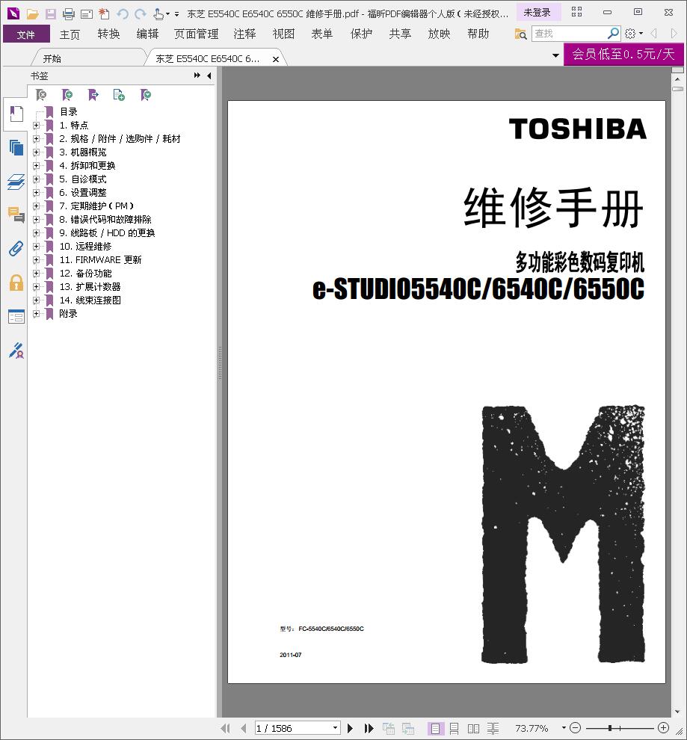Viewport: 687px width, 740px height.
Task: Click the Print icon in quick toolbar
Action: tap(69, 14)
